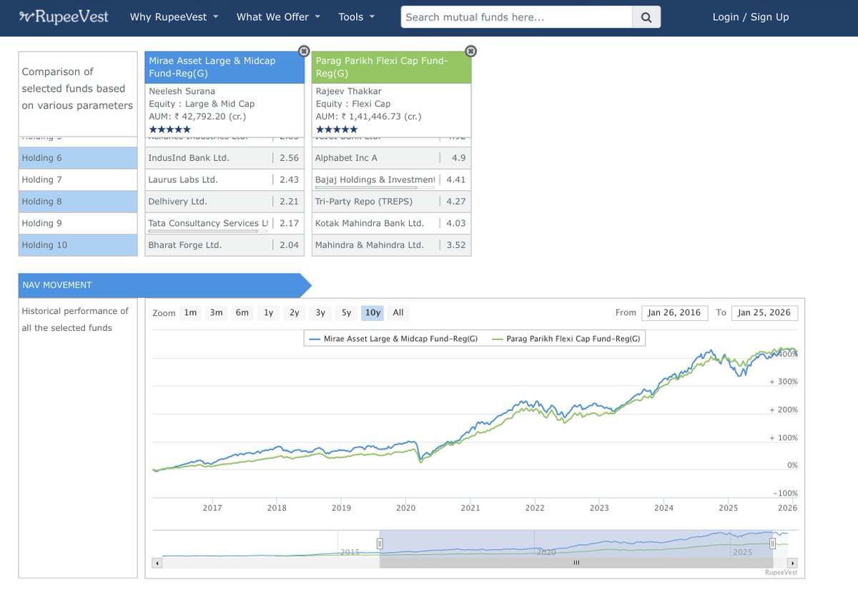858x602 pixels.
Task: Click Bharat Forge Ltd. holding
Action: click(x=185, y=245)
